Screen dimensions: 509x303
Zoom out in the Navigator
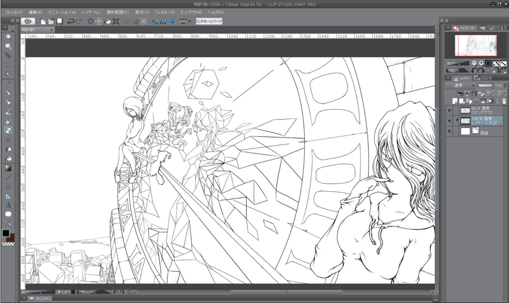474,63
